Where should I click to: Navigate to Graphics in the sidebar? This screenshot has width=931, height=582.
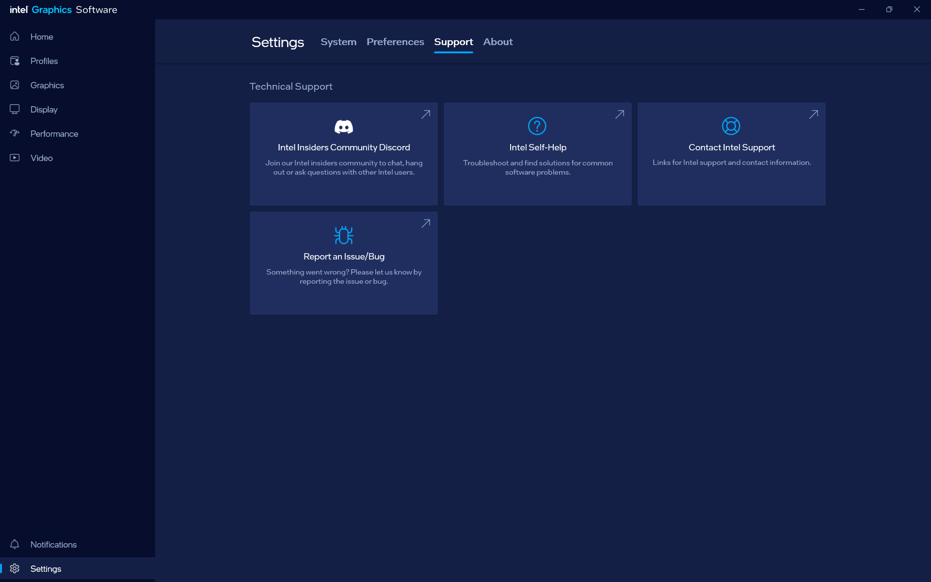[78, 85]
